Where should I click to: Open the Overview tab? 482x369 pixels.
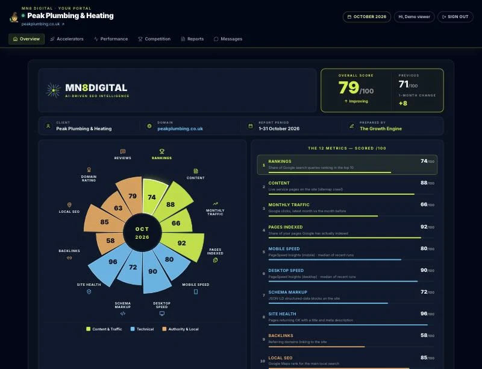[27, 39]
